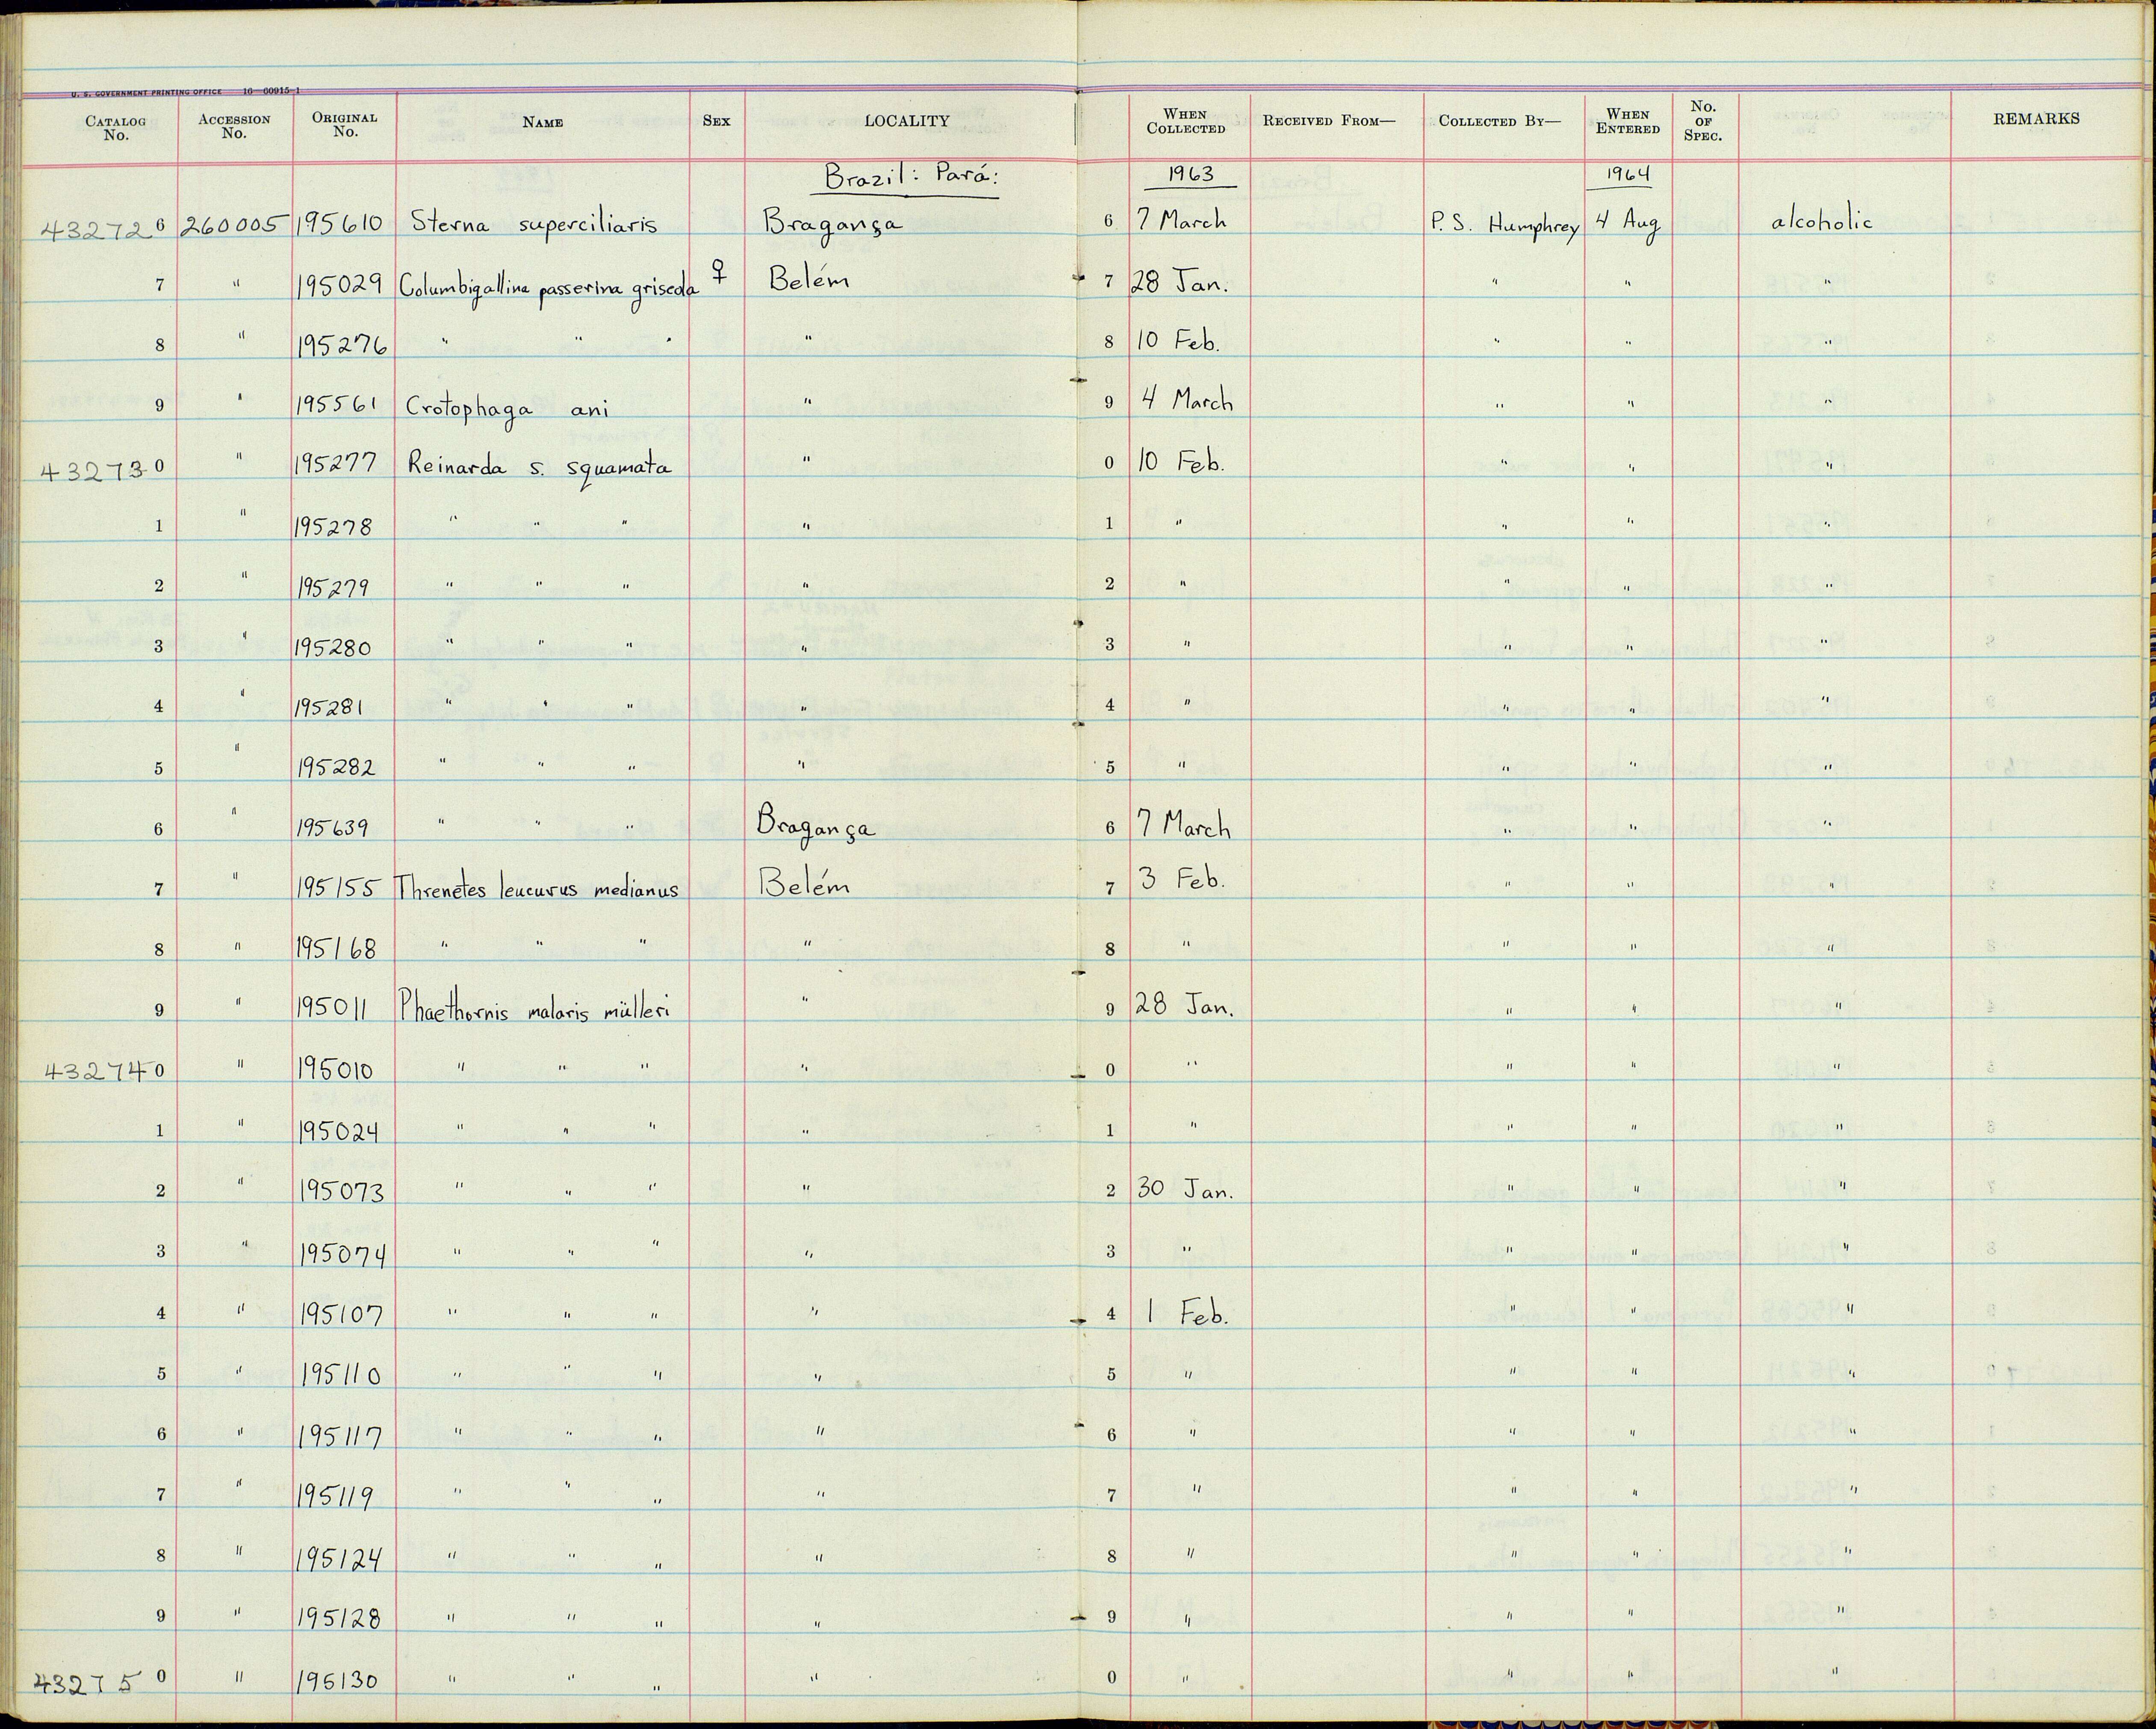
Task: Click the 'Brazil: Pará:' locality heading
Action: (x=910, y=177)
